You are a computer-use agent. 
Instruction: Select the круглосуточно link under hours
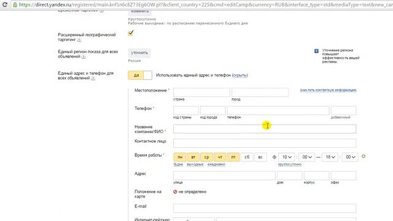tap(290, 165)
